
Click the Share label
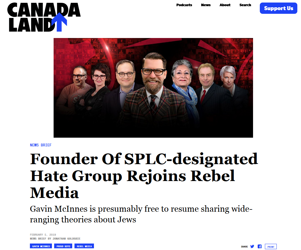tap(244, 247)
